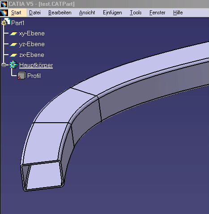Open the Fenster menu

click(158, 13)
